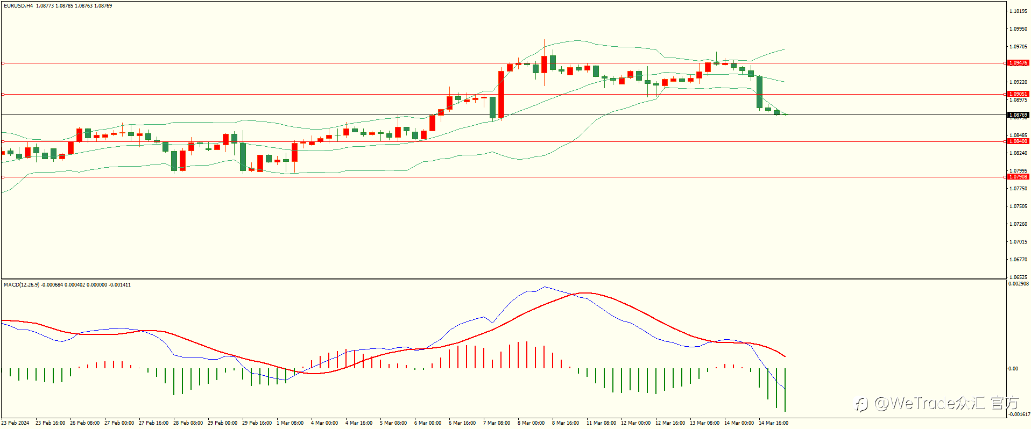This screenshot has width=1031, height=429.
Task: Click the 12 Mar 16:00 time label
Action: point(670,423)
